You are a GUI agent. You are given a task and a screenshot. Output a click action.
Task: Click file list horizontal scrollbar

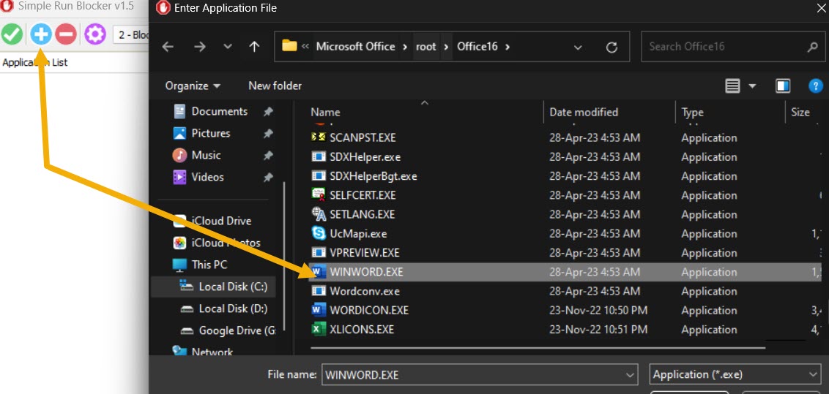[538, 348]
